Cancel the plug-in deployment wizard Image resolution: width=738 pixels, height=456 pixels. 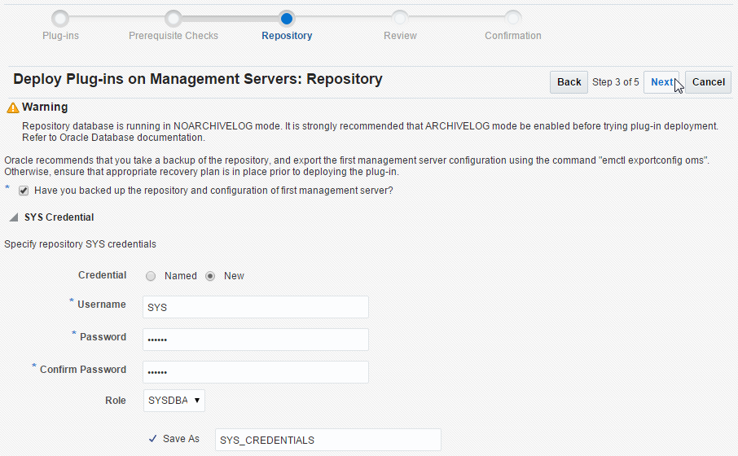(708, 82)
